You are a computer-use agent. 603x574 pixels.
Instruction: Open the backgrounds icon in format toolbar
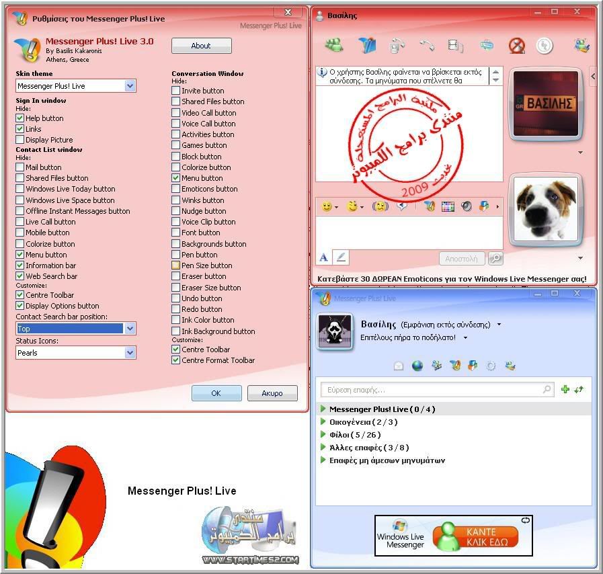448,207
